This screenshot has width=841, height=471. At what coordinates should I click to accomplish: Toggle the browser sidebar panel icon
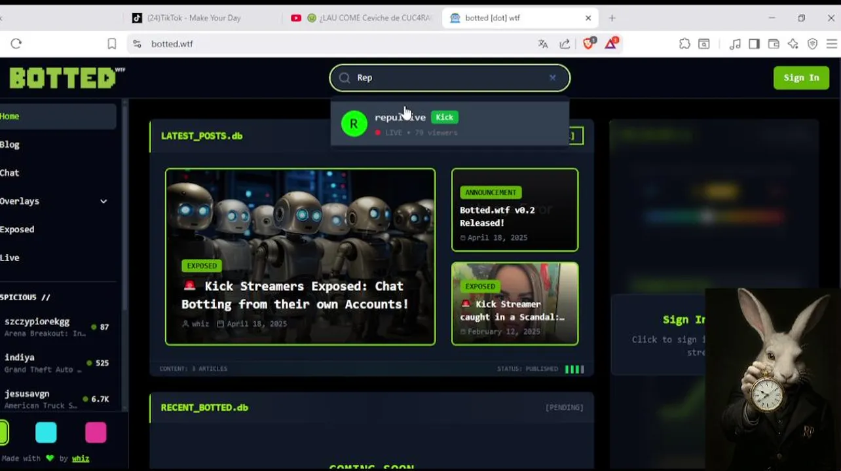point(755,44)
